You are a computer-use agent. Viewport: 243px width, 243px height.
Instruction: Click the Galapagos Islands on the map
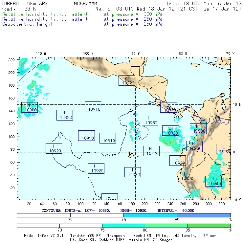pos(131,155)
